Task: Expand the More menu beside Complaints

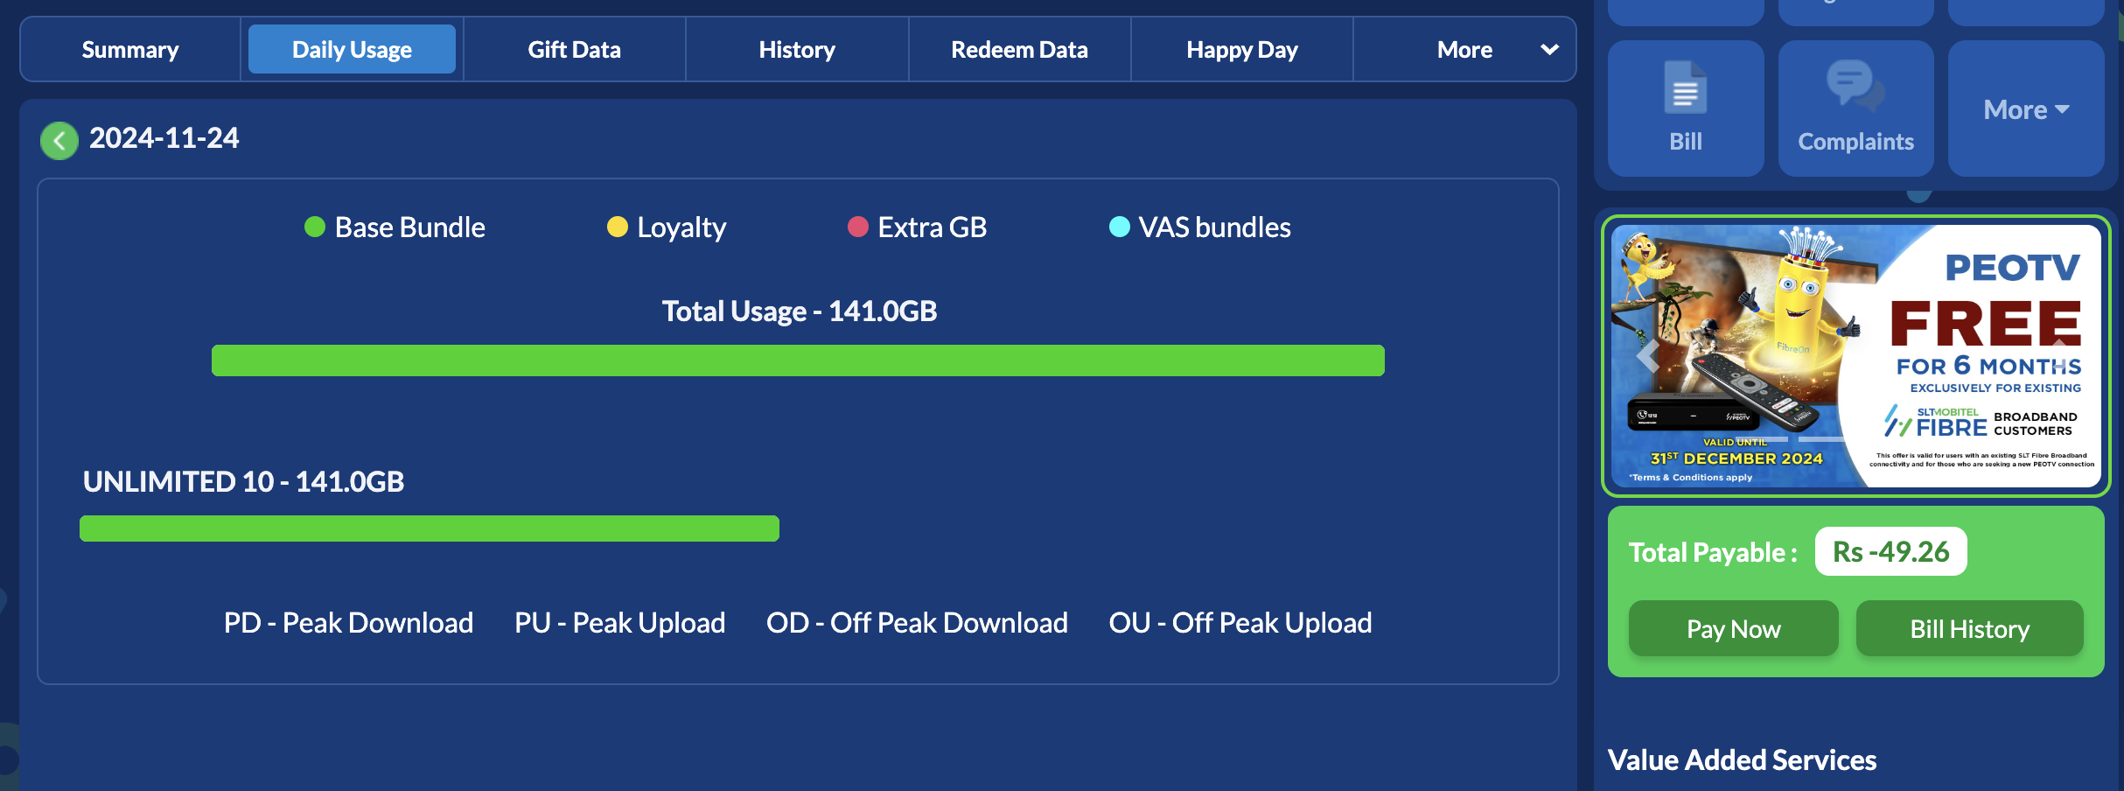Action: (x=2026, y=109)
